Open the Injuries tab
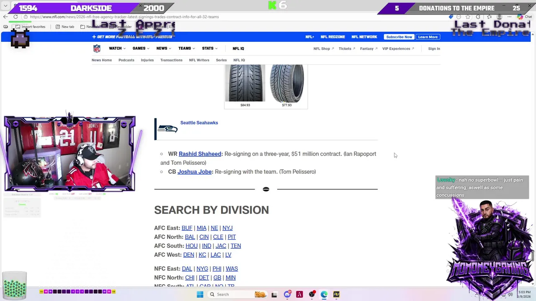 [147, 60]
